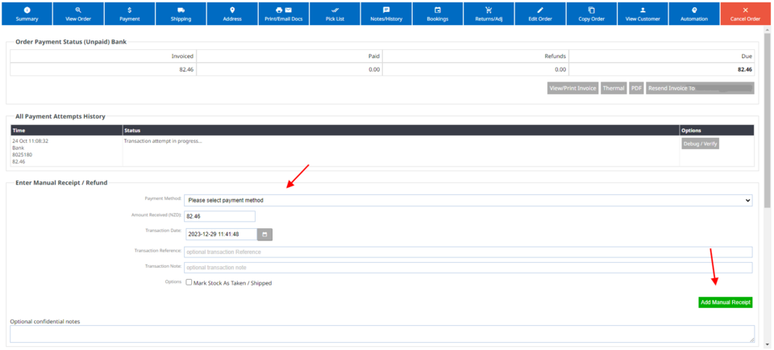774x350 pixels.
Task: Click the View/Print Invoice button
Action: [x=572, y=88]
